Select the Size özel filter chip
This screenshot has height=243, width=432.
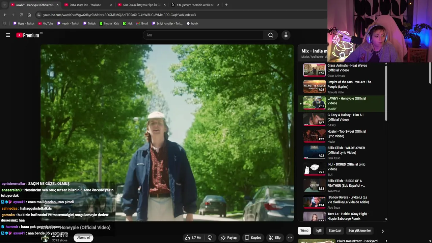335,231
